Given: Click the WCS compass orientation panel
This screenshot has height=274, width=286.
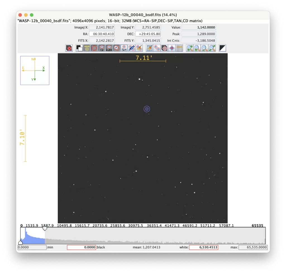Looking at the screenshot, I should pos(34,70).
